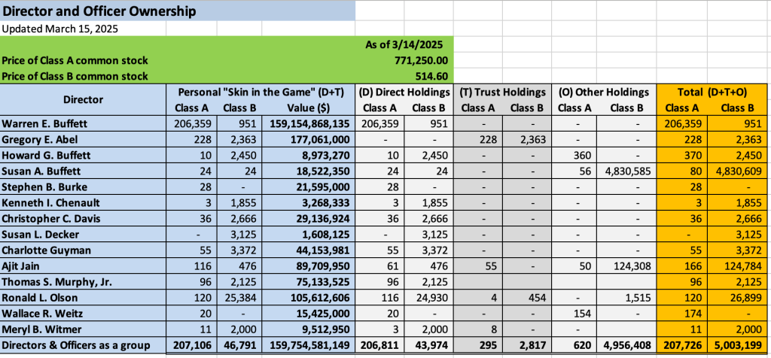Select the 89,709,950 value for Ajit Jain
This screenshot has height=358, width=771.
coord(308,265)
